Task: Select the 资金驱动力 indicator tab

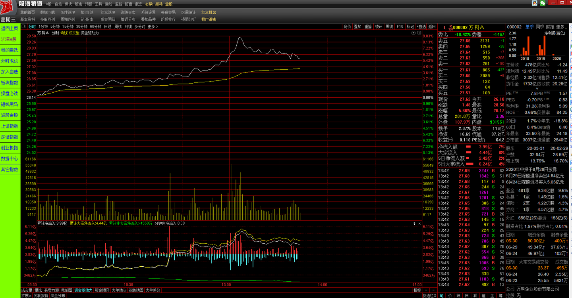Action: (x=83, y=290)
